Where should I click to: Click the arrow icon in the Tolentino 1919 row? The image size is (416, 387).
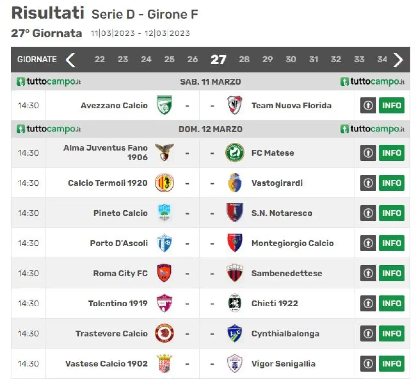[368, 303]
